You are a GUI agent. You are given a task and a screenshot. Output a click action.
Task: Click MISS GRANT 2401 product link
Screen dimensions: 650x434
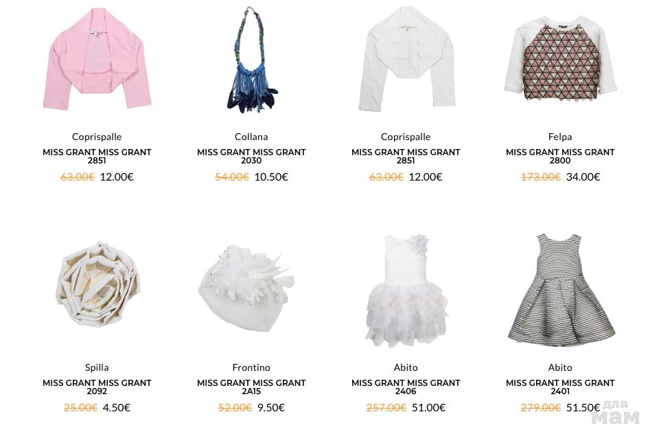(x=560, y=387)
